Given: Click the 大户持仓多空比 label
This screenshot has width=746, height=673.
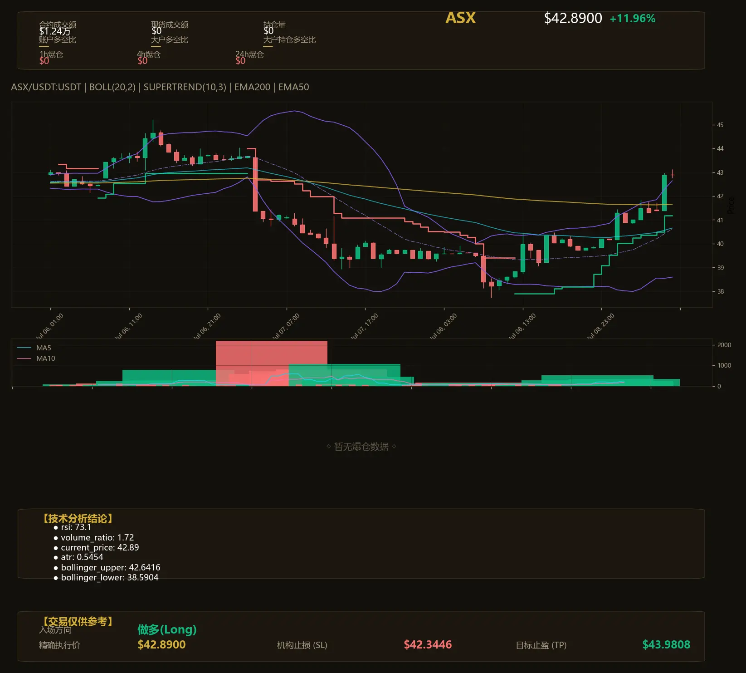Looking at the screenshot, I should click(289, 40).
